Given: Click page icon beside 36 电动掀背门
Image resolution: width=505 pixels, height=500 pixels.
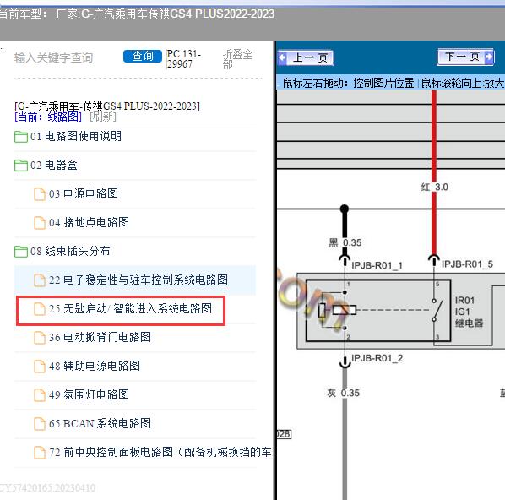Looking at the screenshot, I should pyautogui.click(x=40, y=338).
